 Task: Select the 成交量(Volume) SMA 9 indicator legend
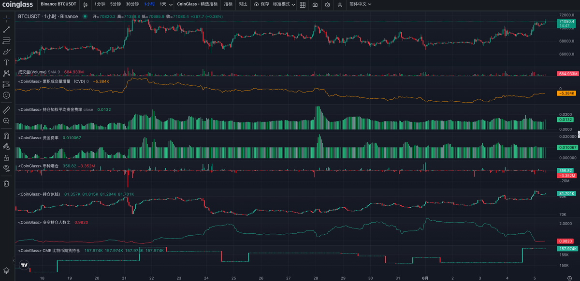point(39,72)
